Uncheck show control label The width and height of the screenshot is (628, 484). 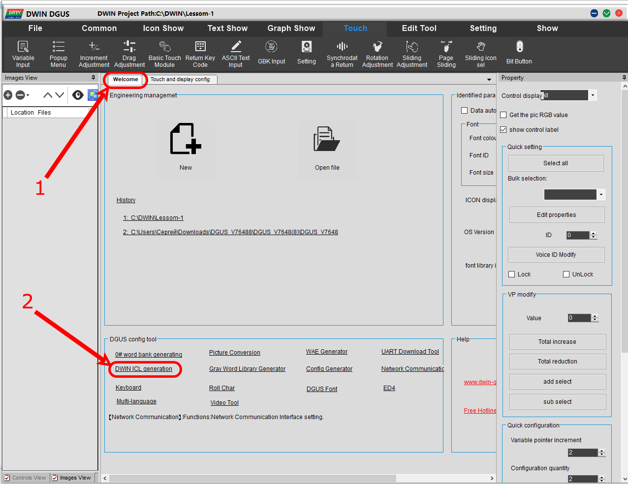503,129
